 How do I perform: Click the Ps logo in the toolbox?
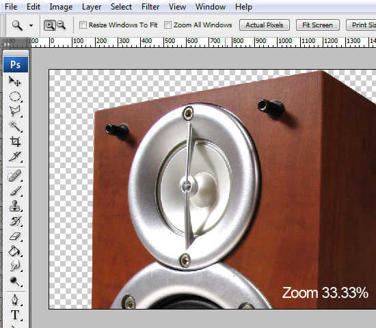coord(16,64)
